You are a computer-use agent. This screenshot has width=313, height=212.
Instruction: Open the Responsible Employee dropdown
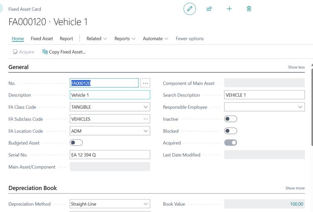click(x=300, y=107)
